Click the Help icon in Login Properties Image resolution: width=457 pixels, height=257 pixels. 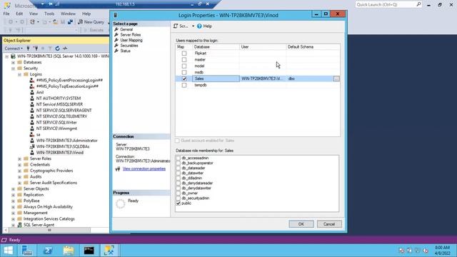(199, 26)
